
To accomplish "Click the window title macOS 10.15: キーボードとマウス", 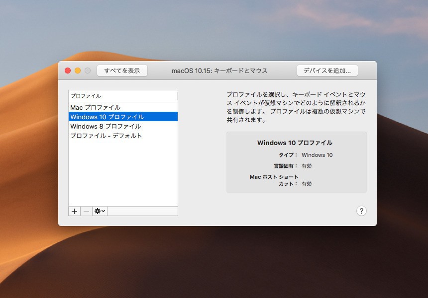I will pyautogui.click(x=219, y=71).
